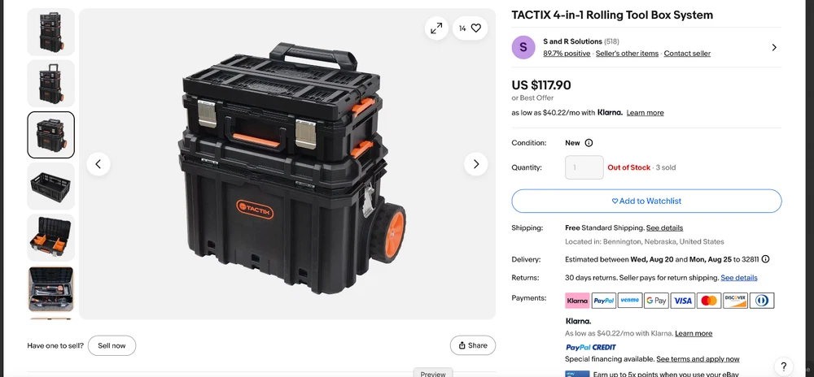814x377 pixels.
Task: Expand seller details with the chevron arrow
Action: 774,48
